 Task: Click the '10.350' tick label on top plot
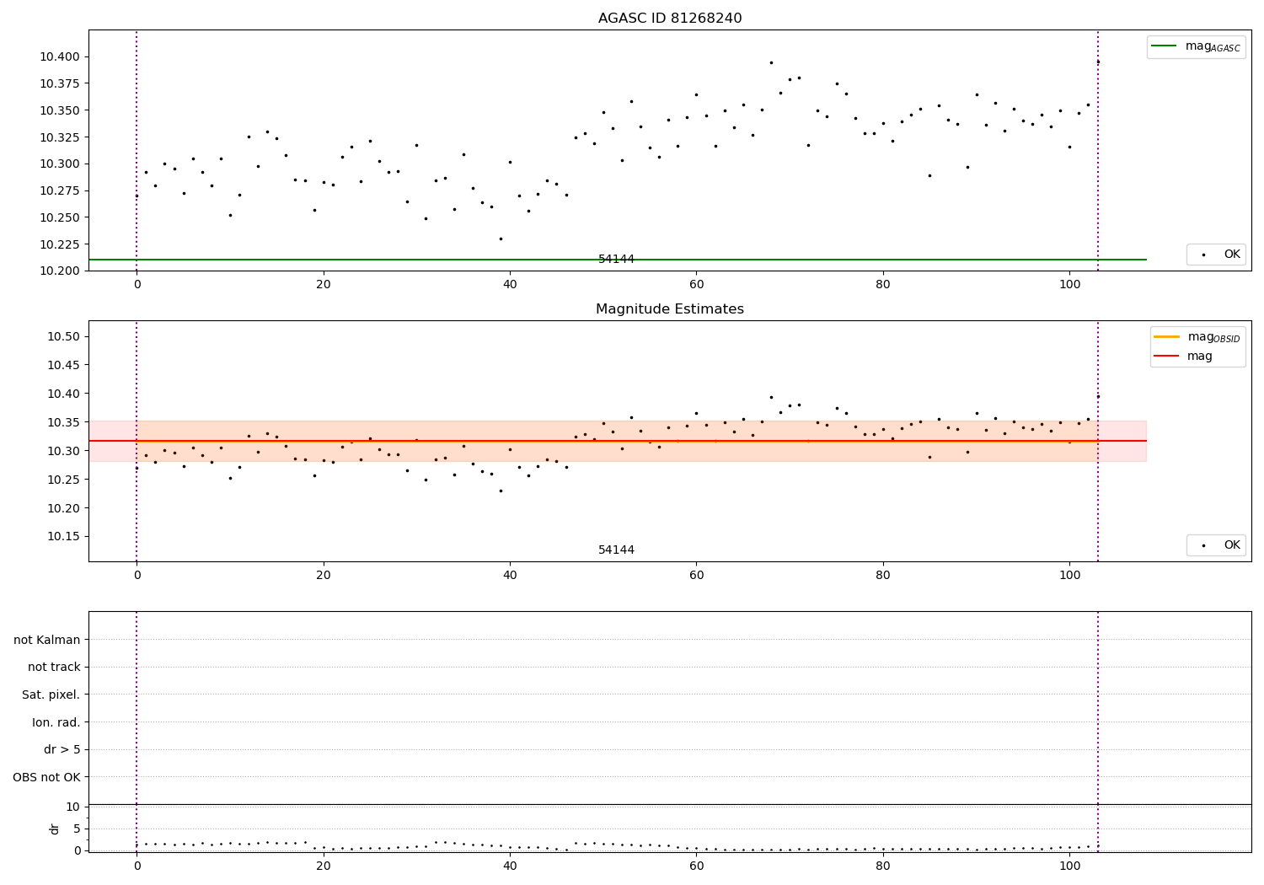[x=60, y=110]
